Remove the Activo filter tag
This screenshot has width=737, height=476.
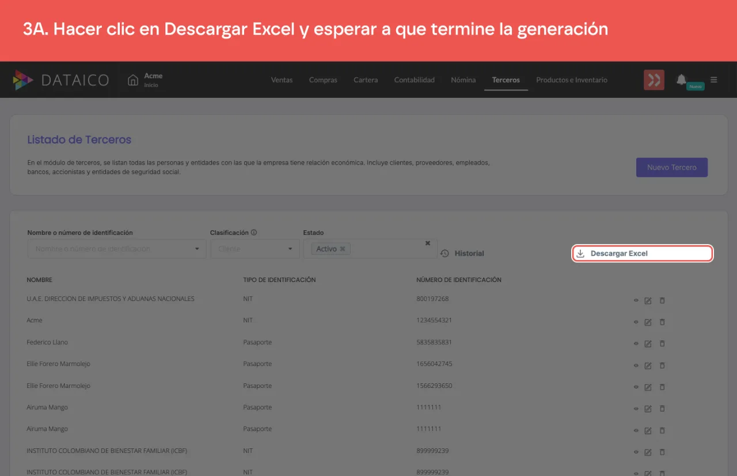click(343, 249)
